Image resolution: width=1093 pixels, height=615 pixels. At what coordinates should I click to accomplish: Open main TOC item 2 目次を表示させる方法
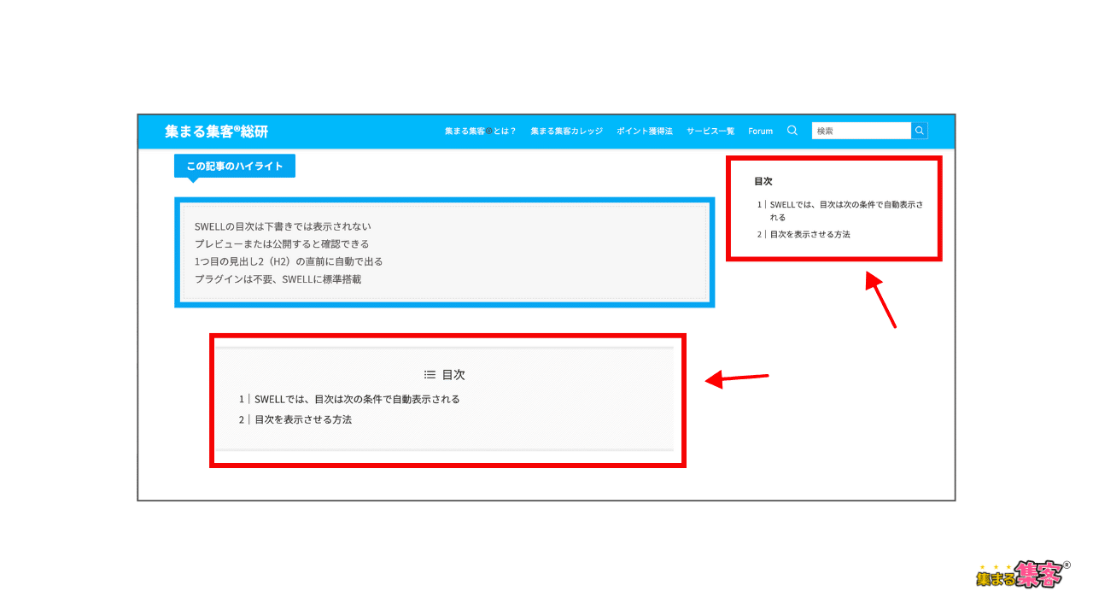pyautogui.click(x=303, y=419)
